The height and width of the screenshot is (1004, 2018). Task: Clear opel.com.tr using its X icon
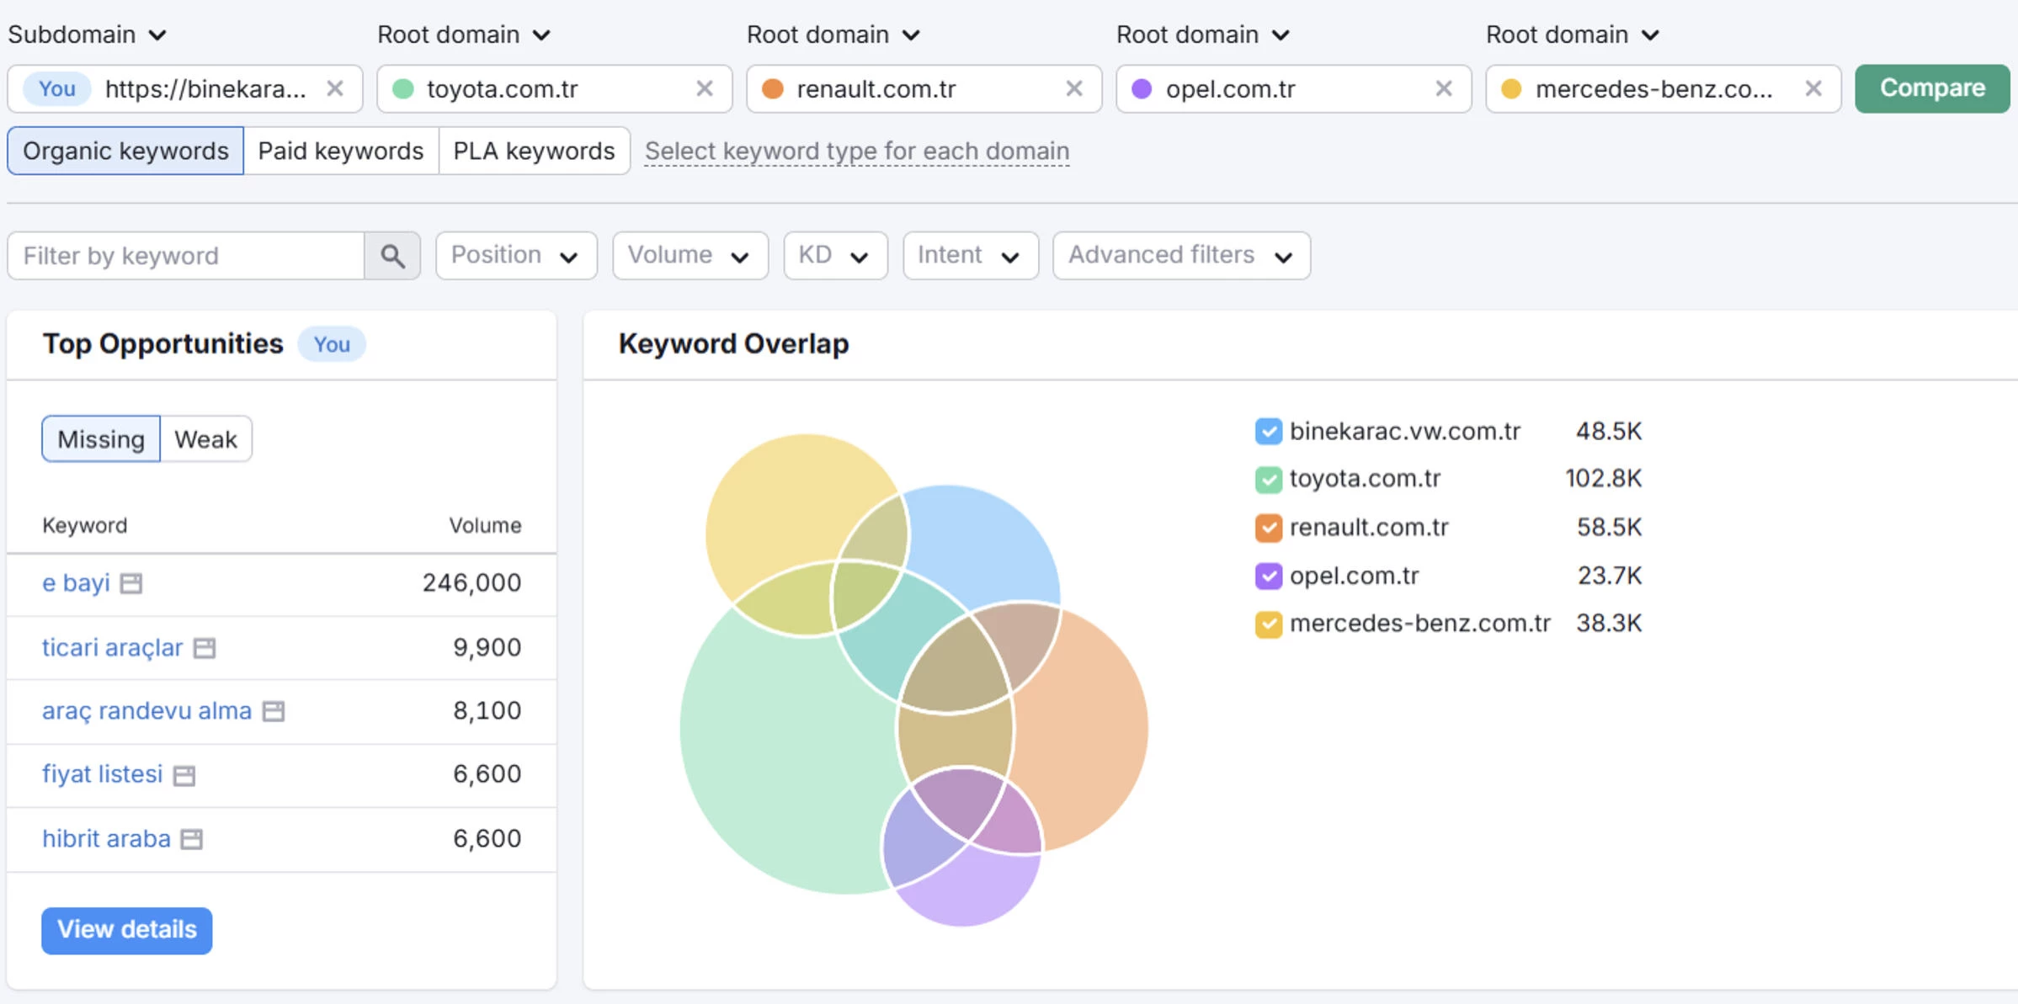[x=1444, y=88]
